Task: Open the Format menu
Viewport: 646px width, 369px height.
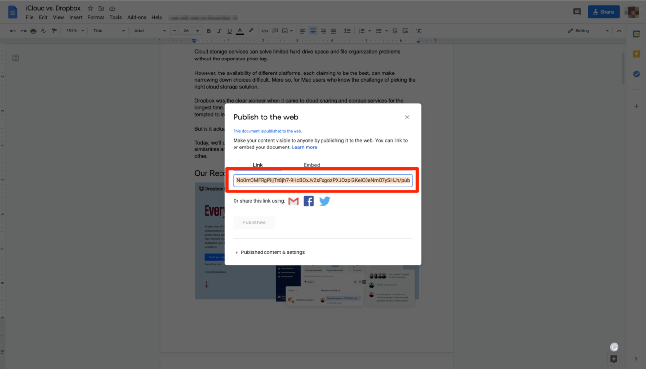Action: pyautogui.click(x=96, y=17)
